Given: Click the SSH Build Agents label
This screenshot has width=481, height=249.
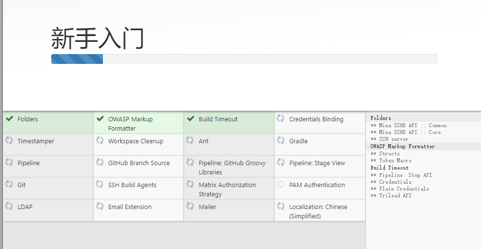Looking at the screenshot, I should pos(132,185).
